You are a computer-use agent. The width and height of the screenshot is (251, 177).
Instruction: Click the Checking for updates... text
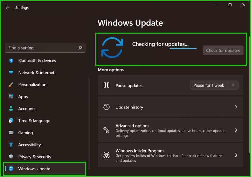pos(160,44)
